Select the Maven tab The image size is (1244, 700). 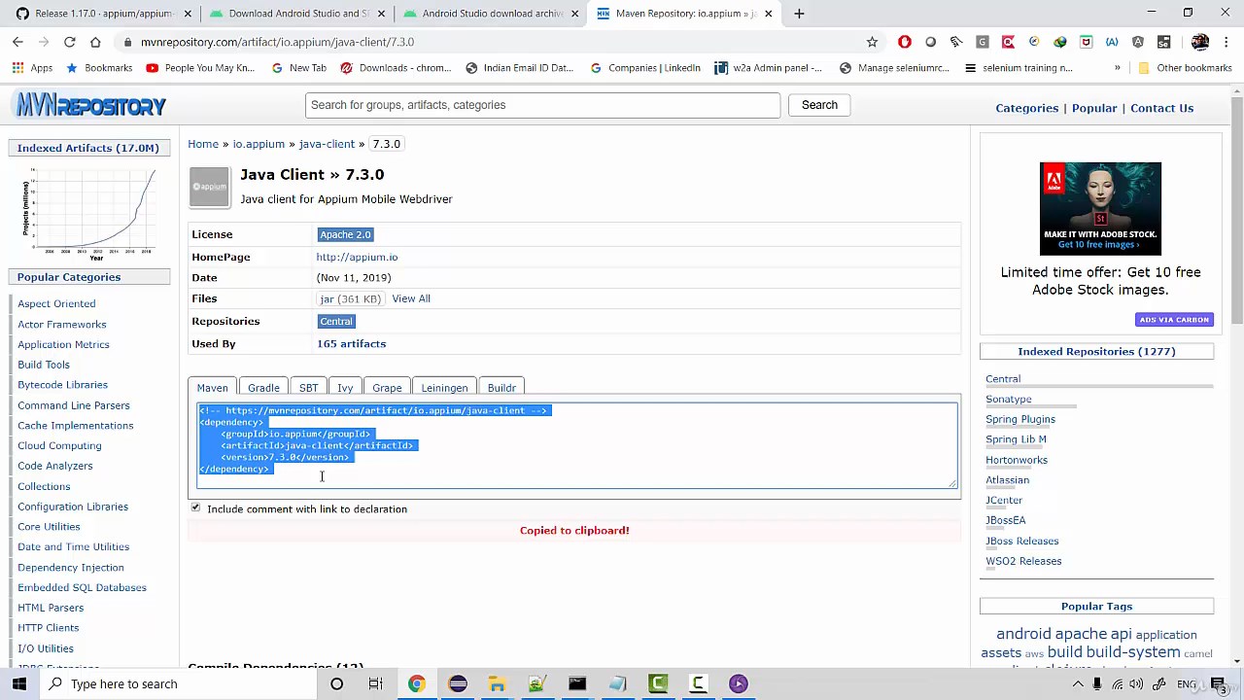(212, 388)
